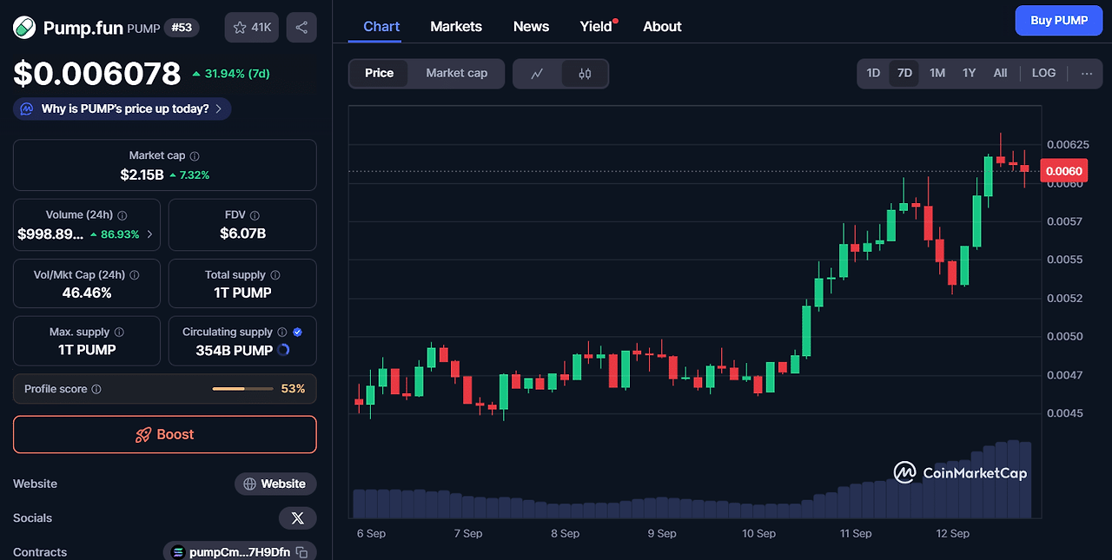Open the Markets tab
This screenshot has height=560, width=1112.
[456, 26]
